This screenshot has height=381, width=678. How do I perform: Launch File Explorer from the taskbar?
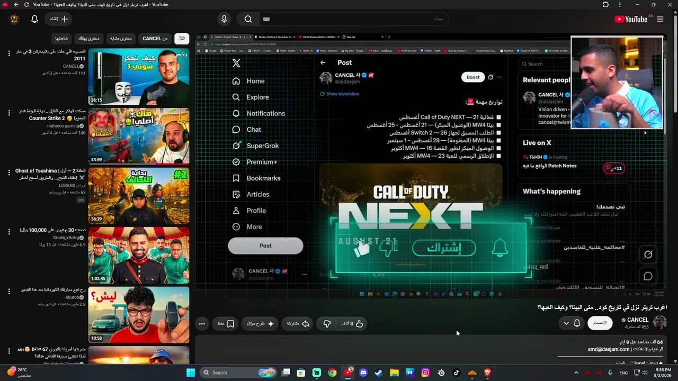[x=394, y=373]
